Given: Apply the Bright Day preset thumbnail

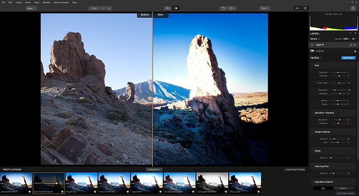Looking at the screenshot, I should click(82, 183).
